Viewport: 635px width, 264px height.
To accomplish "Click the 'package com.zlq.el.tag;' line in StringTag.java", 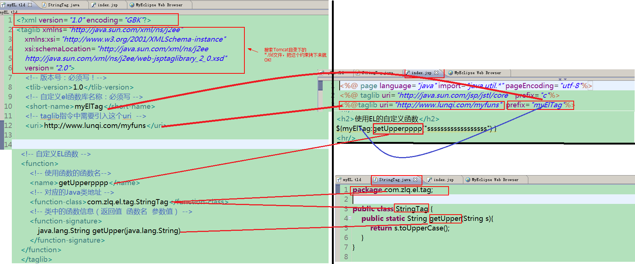I will point(393,190).
